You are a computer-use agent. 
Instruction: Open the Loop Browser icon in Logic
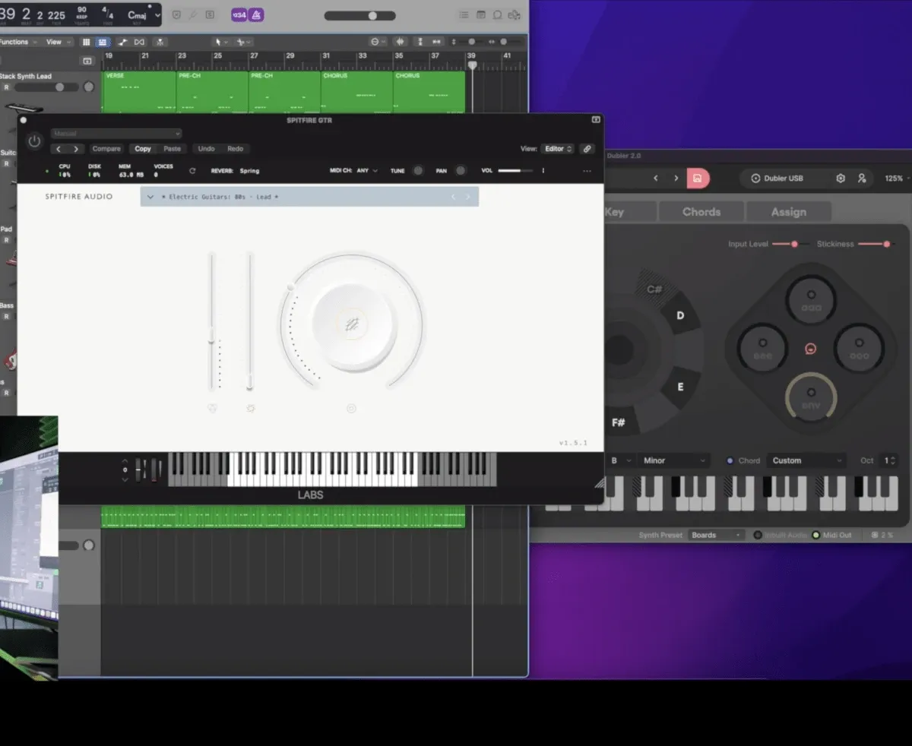(x=498, y=14)
